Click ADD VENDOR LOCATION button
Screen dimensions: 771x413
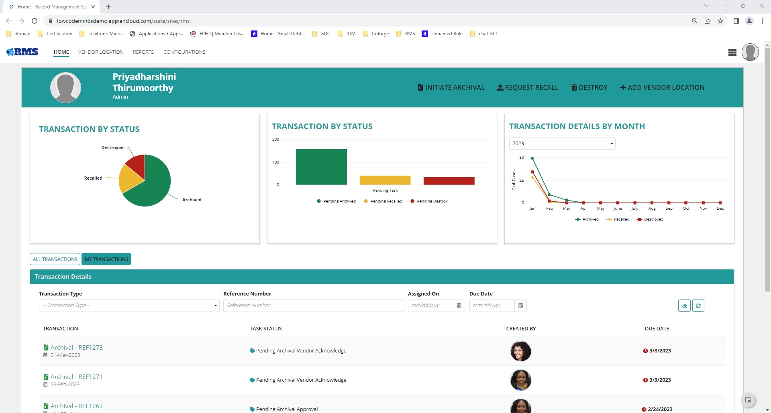coord(663,87)
